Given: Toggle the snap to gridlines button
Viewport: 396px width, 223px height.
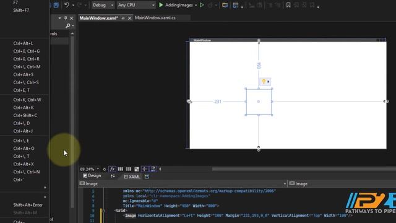Looking at the screenshot, I should pos(128,169).
